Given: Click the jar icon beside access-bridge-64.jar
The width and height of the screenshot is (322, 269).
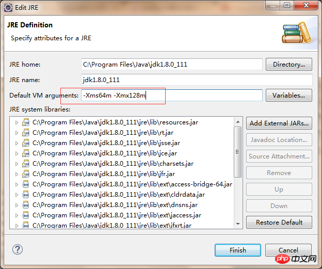Looking at the screenshot, I should point(26,184).
